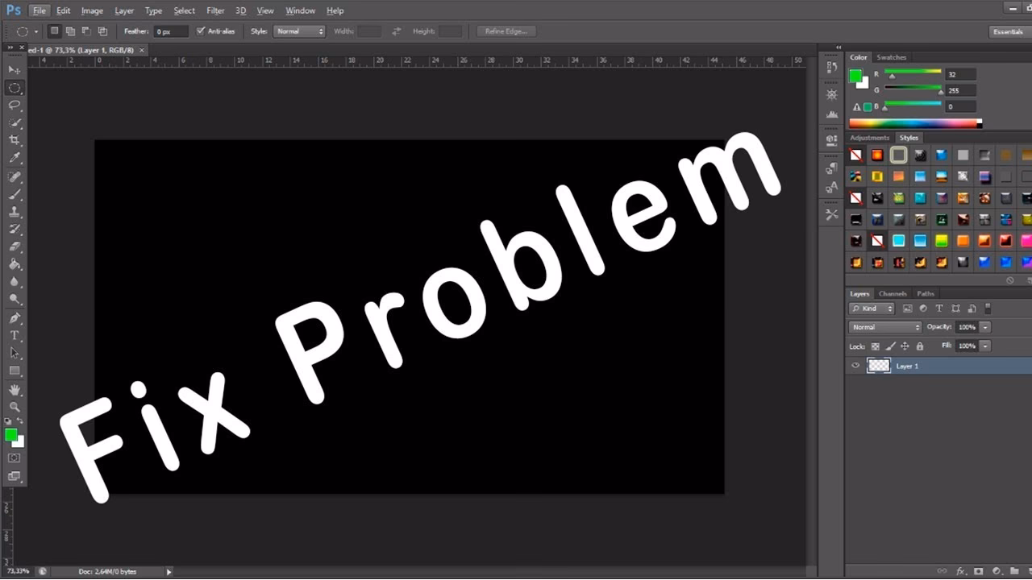Switch to the Channels tab
The image size is (1032, 580).
[893, 293]
